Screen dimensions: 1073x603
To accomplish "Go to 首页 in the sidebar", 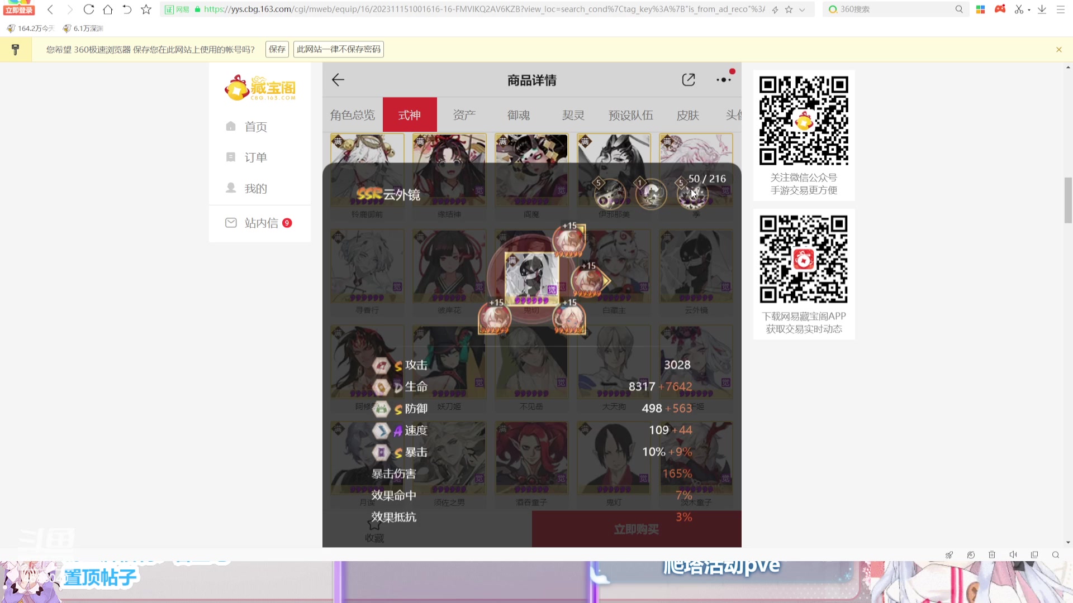I will (256, 127).
